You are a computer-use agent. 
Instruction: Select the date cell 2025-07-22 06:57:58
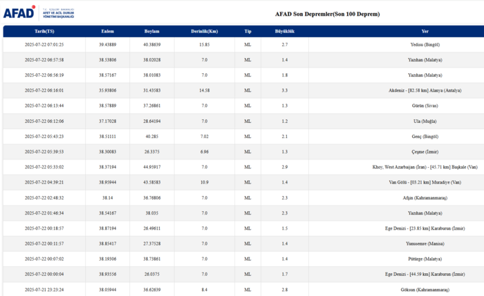point(44,60)
